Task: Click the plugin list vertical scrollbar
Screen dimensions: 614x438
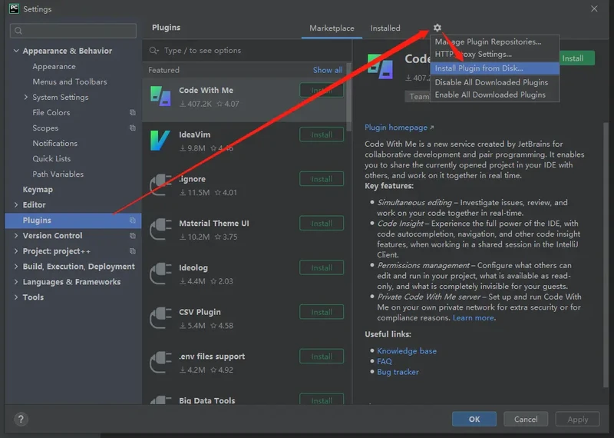Action: [x=349, y=108]
